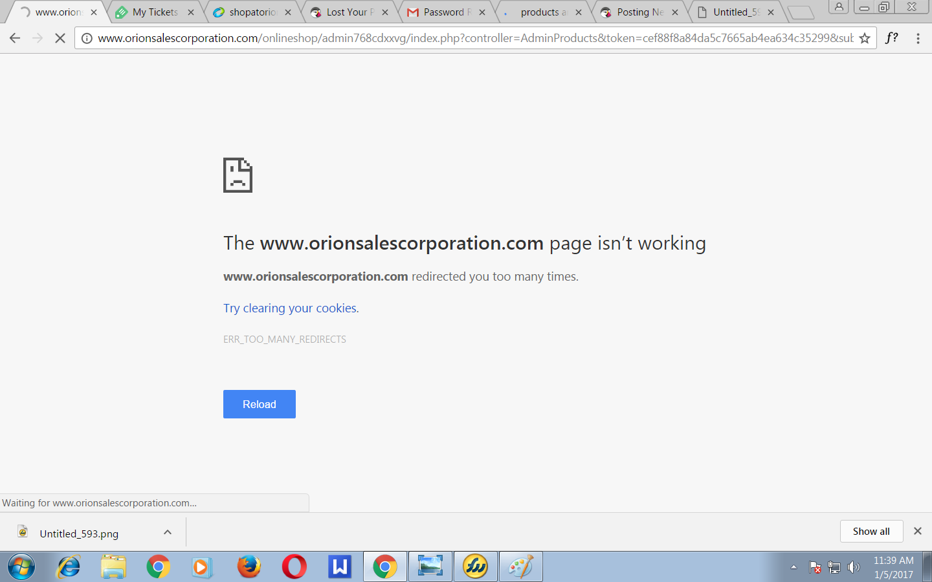Screen dimensions: 932x582
Task: Launch Firefox from the taskbar
Action: coord(249,567)
